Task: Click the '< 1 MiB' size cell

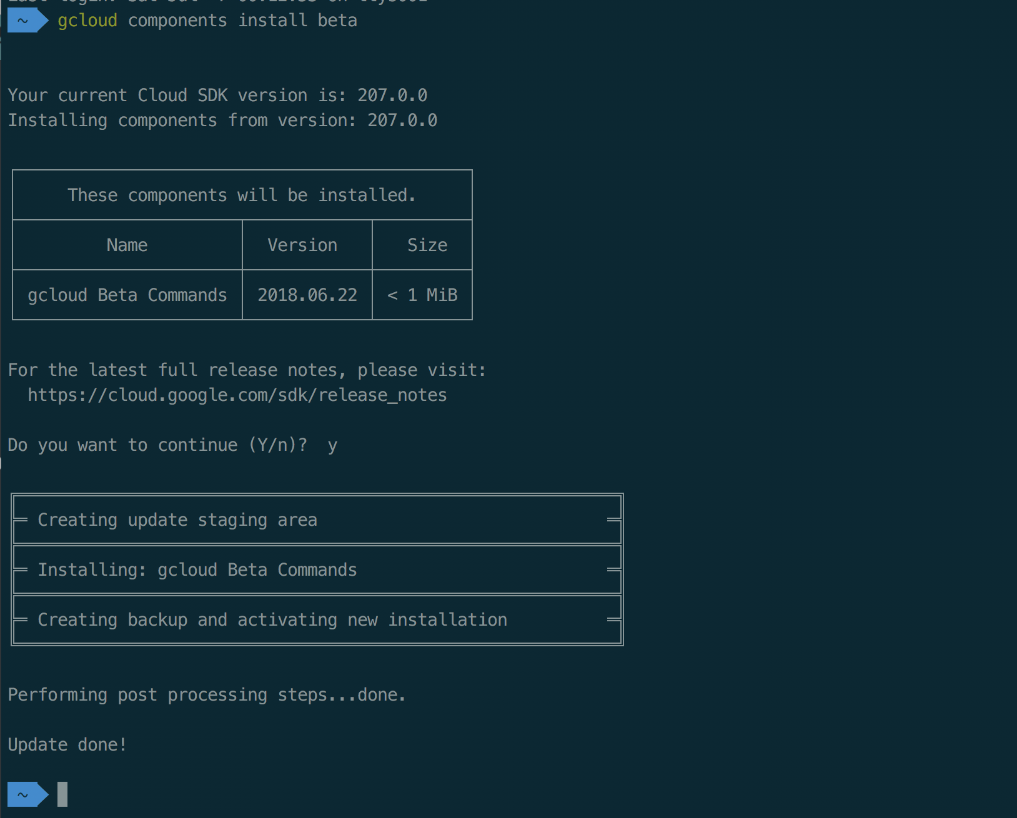Action: tap(422, 295)
